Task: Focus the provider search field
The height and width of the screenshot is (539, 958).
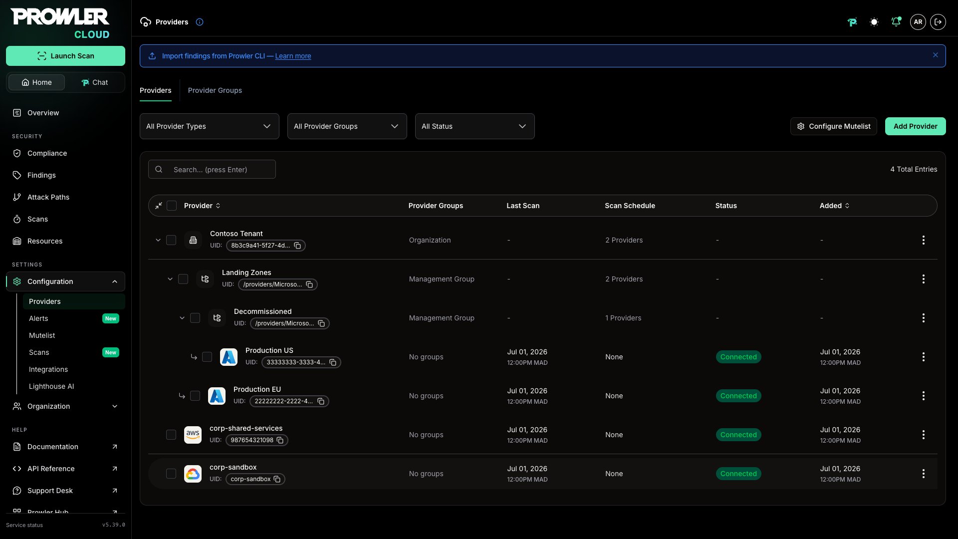Action: 212,169
